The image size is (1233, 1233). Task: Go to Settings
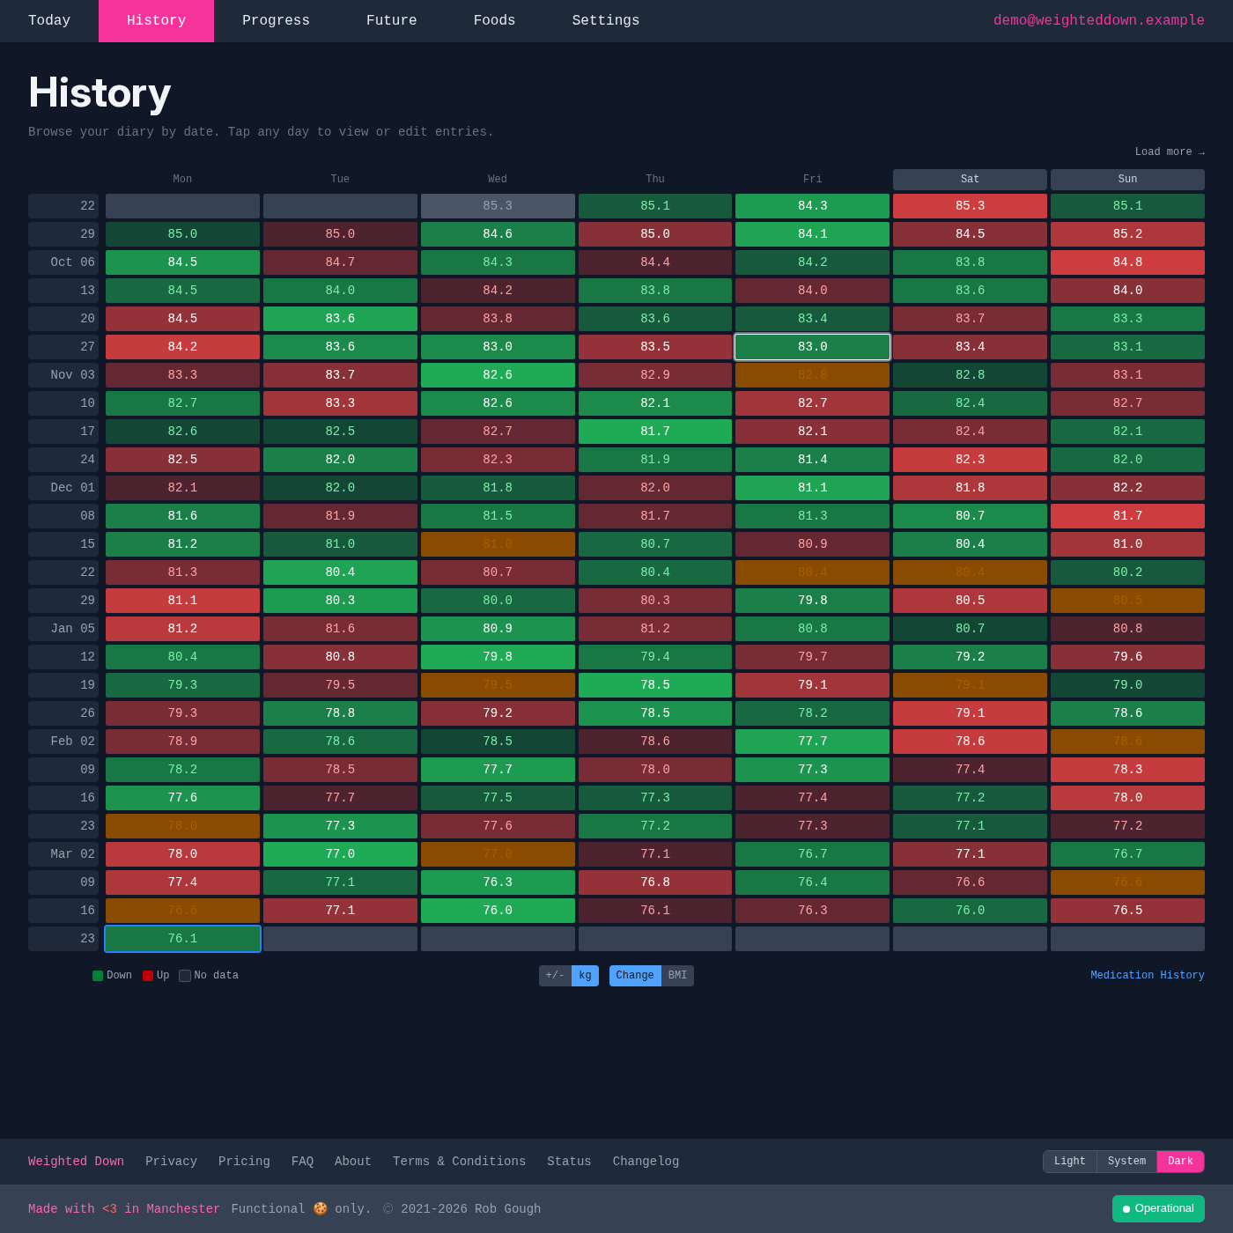605,20
